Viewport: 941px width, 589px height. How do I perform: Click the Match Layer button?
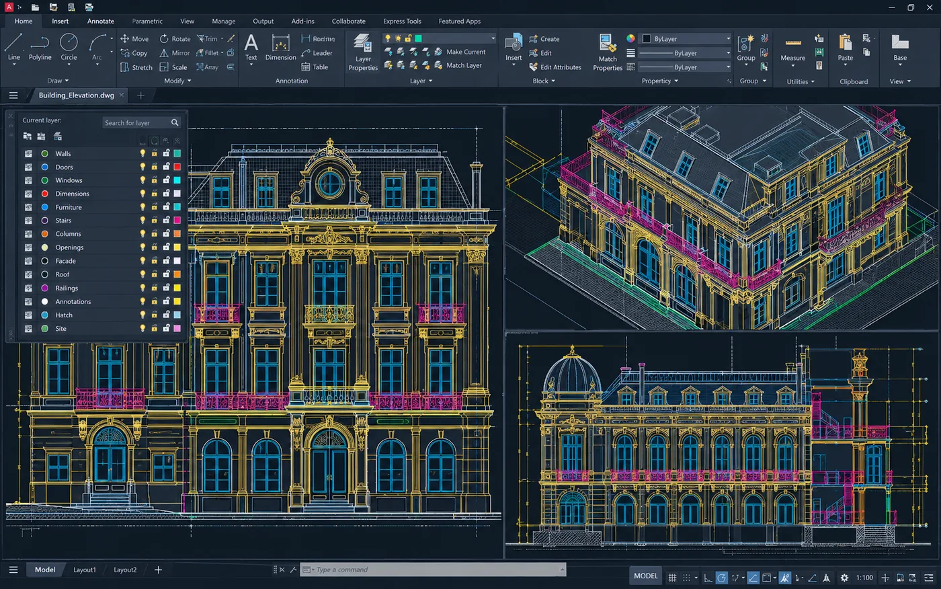click(x=458, y=65)
